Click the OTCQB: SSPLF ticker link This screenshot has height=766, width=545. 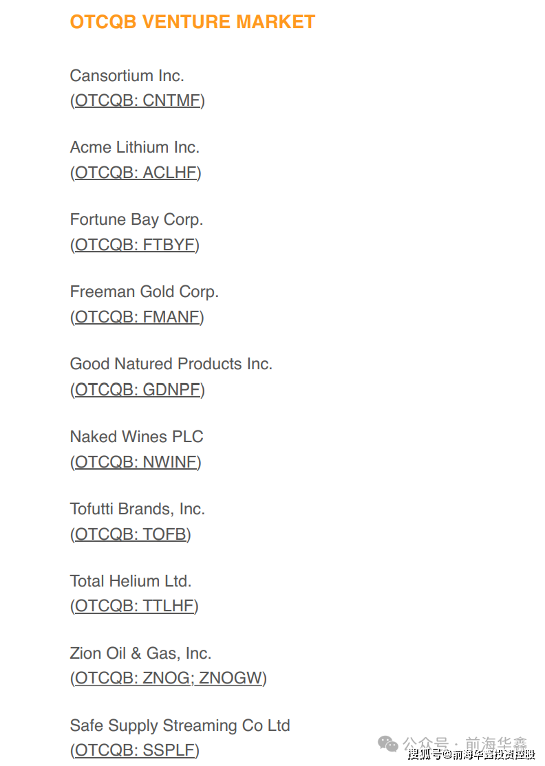tap(135, 750)
